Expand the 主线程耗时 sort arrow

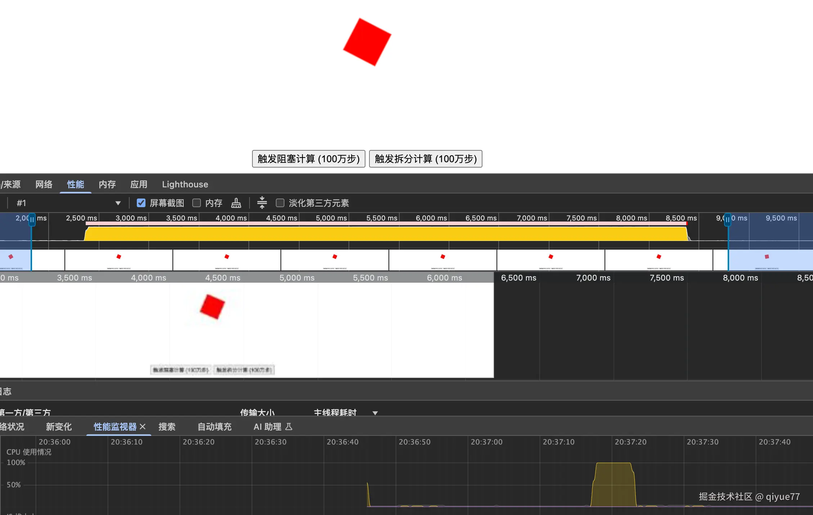375,413
